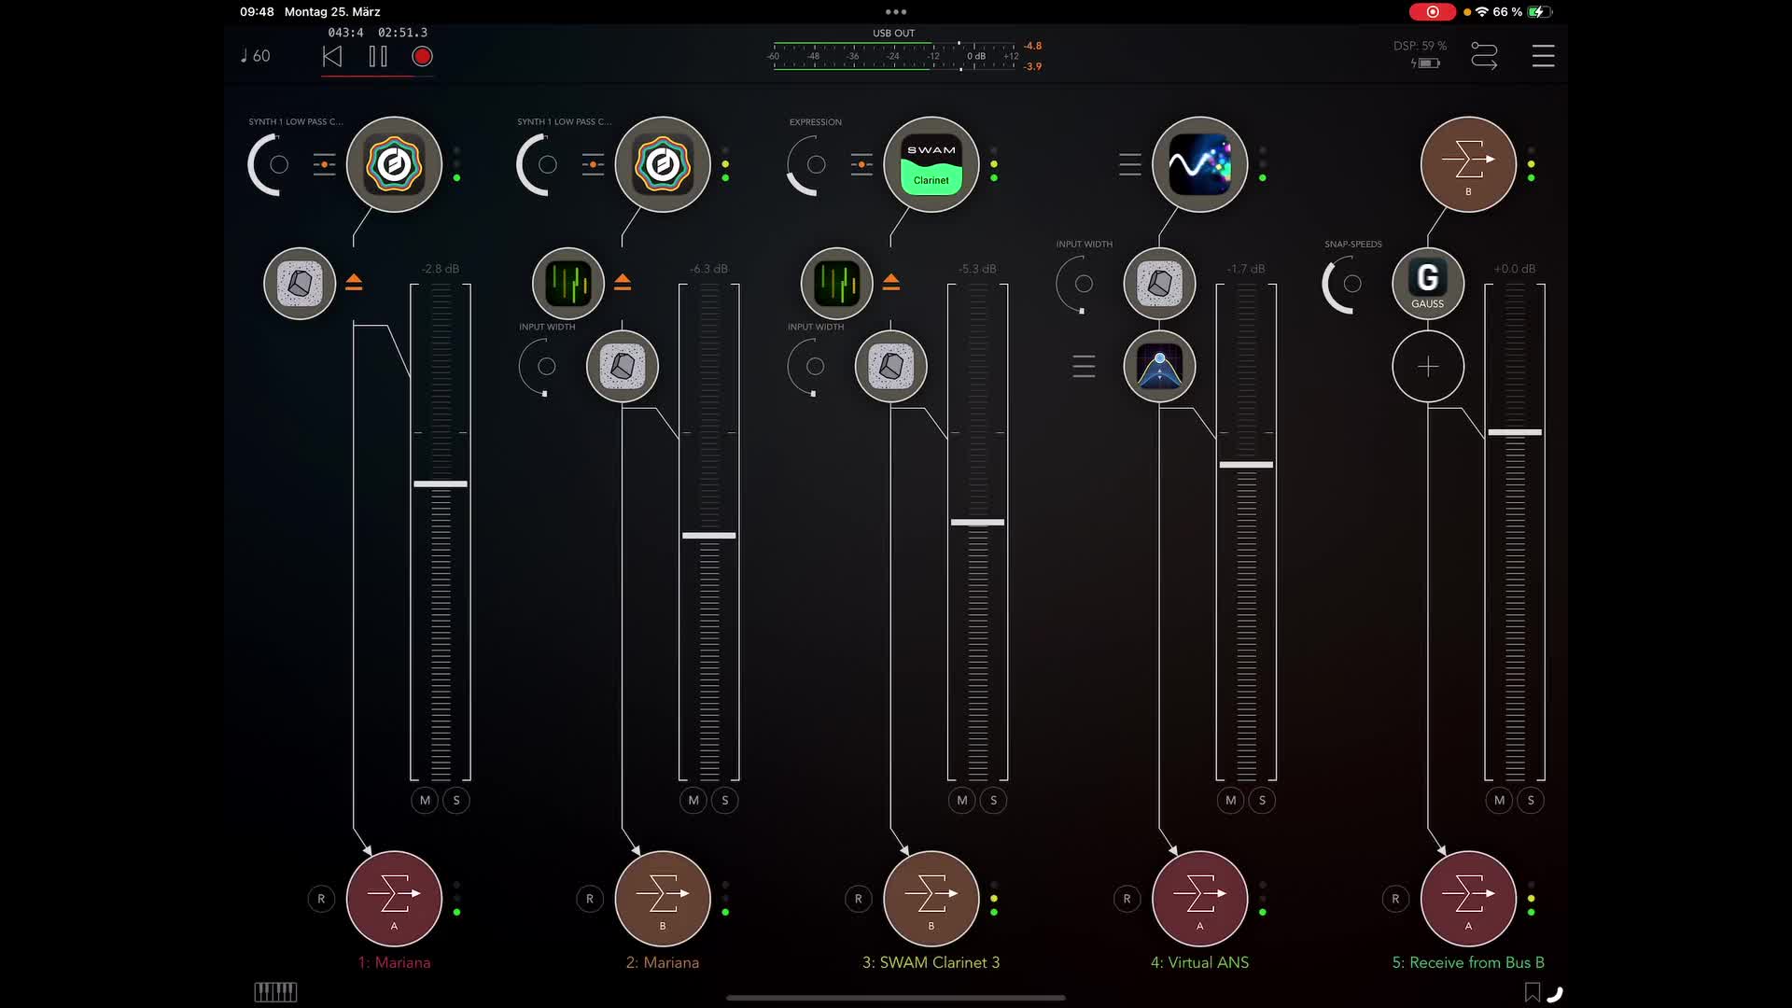Open output Bus A node of Virtual ANS
This screenshot has height=1008, width=1792.
tap(1200, 899)
